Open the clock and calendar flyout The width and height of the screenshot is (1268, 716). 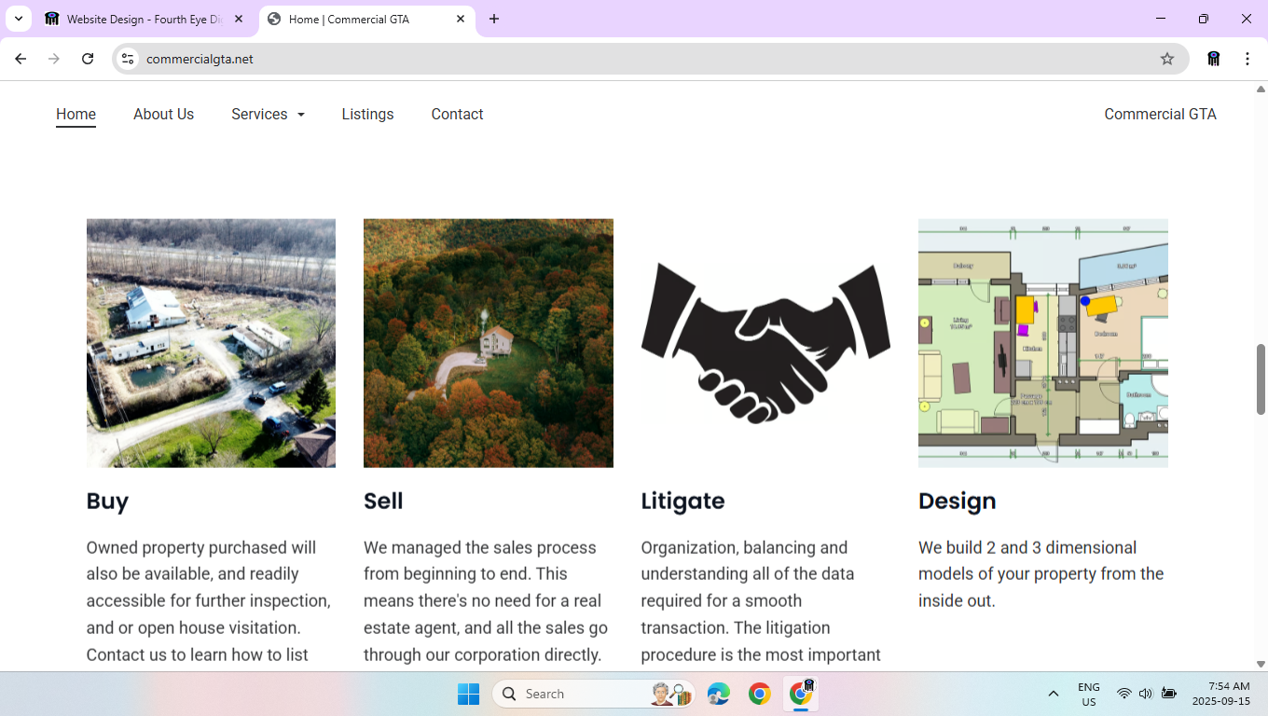[1221, 694]
